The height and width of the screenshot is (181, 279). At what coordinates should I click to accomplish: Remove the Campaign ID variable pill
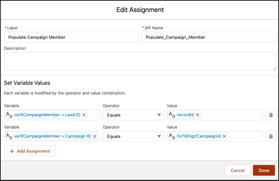click(95, 137)
